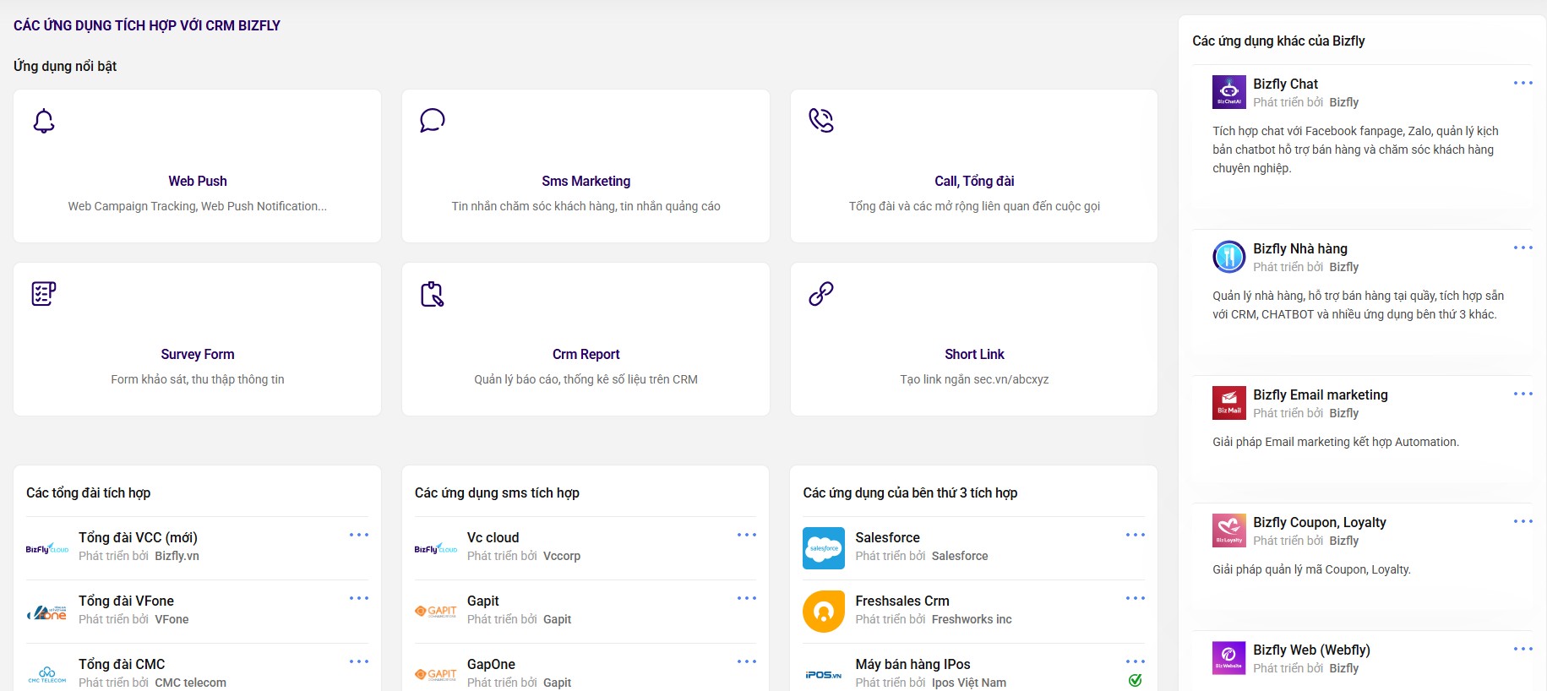1547x691 pixels.
Task: Open the Crm Report app card
Action: click(586, 354)
